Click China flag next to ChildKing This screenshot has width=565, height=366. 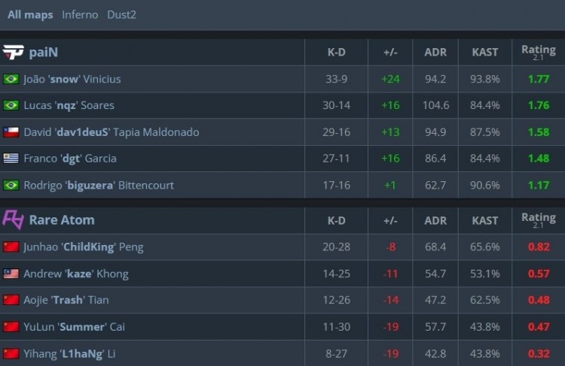coord(11,247)
